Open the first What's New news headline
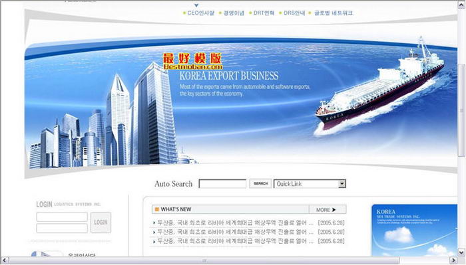Image resolution: width=466 pixels, height=265 pixels. point(235,222)
